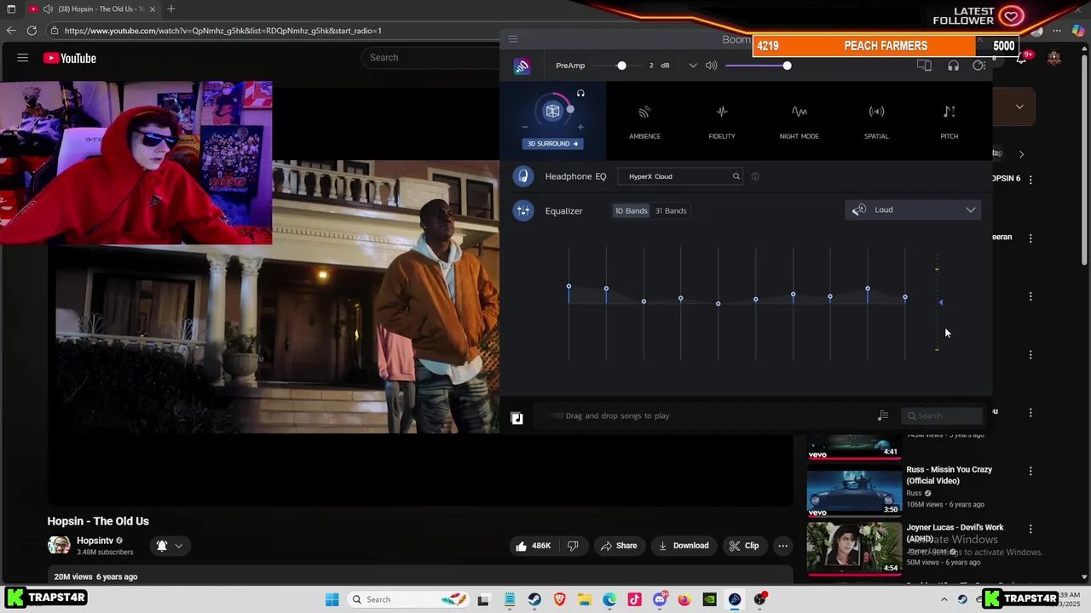1091x613 pixels.
Task: Click the Headphone EQ info icon
Action: coord(755,176)
